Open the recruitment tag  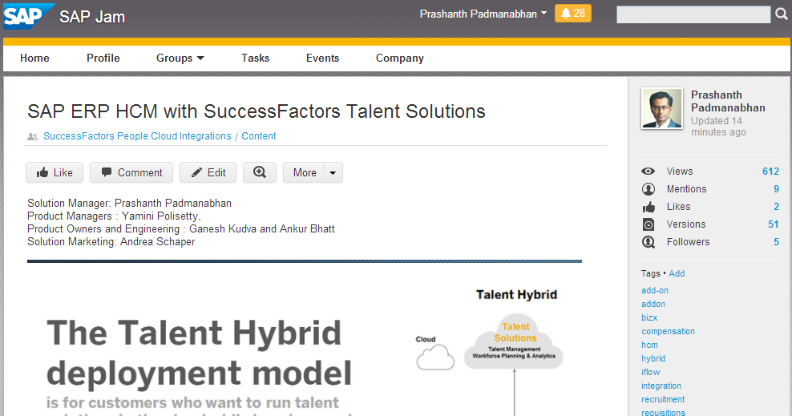click(663, 399)
